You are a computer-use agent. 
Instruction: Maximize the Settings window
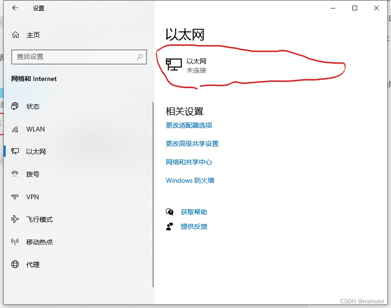355,8
